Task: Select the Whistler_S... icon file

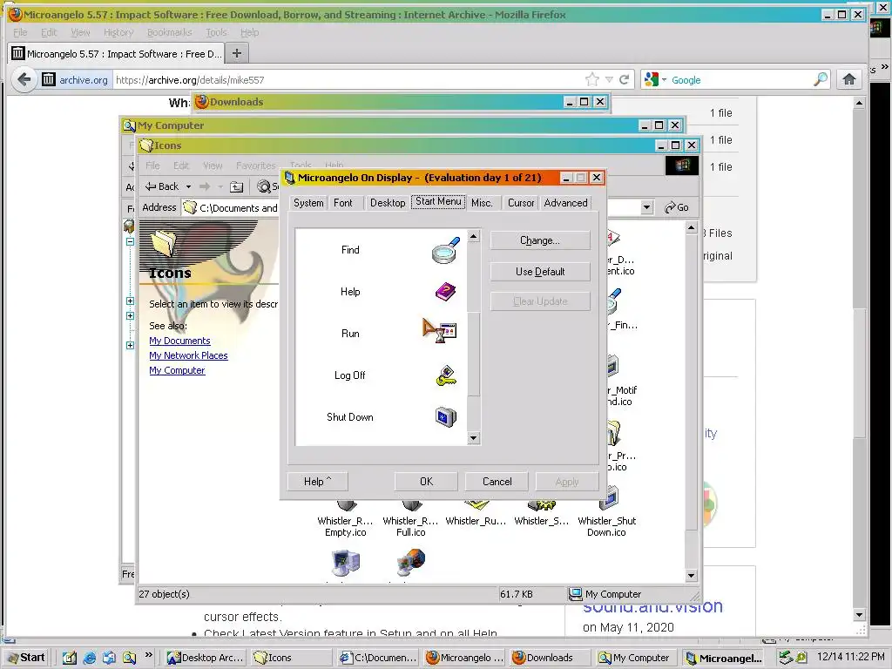Action: click(x=542, y=512)
